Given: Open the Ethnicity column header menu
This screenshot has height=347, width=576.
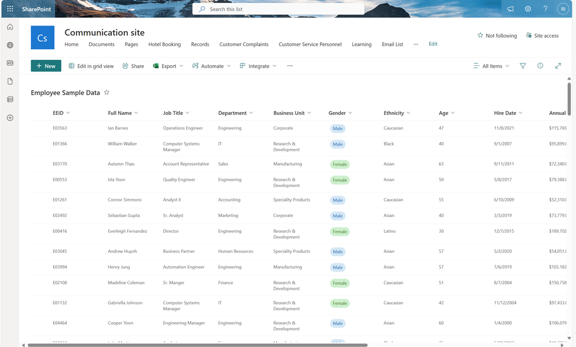Looking at the screenshot, I should (x=397, y=113).
